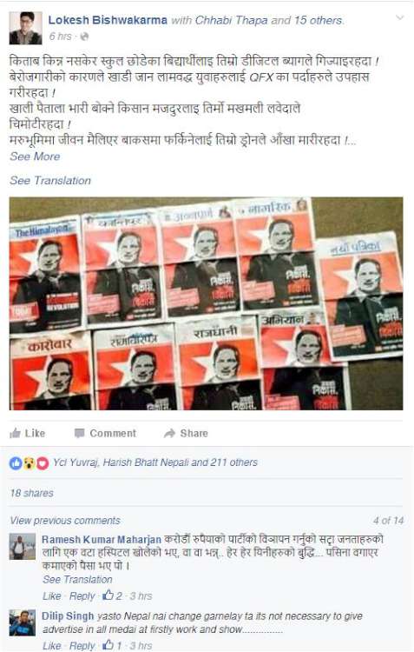Image resolution: width=414 pixels, height=652 pixels.
Task: Click the public globe privacy icon
Action: coord(84,37)
